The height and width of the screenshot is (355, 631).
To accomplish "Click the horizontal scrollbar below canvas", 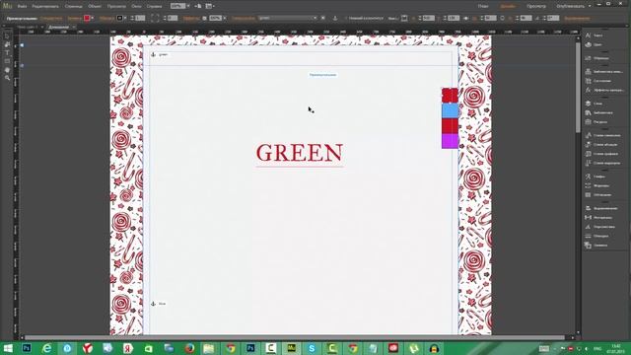I will click(x=296, y=337).
